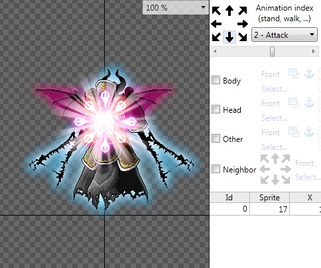The image size is (321, 268).
Task: Open the '2 - Attack' animation index dropdown
Action: click(285, 34)
